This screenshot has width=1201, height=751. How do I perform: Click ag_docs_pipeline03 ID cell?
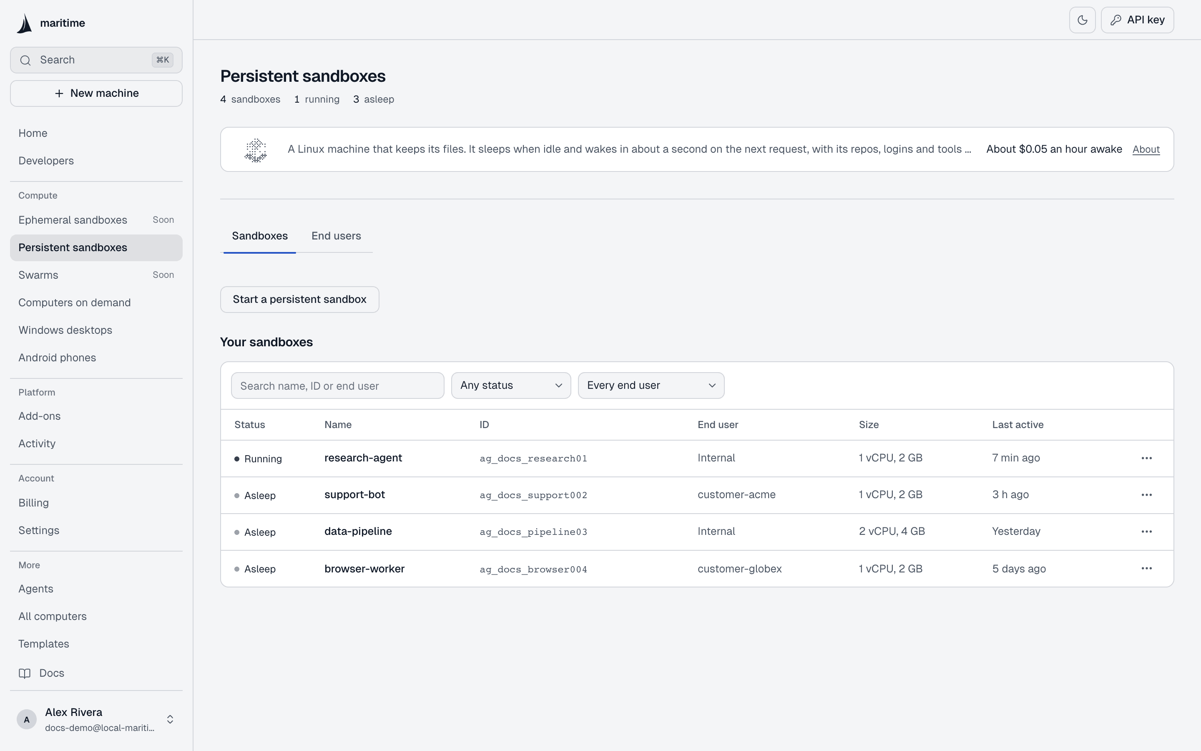(x=533, y=532)
